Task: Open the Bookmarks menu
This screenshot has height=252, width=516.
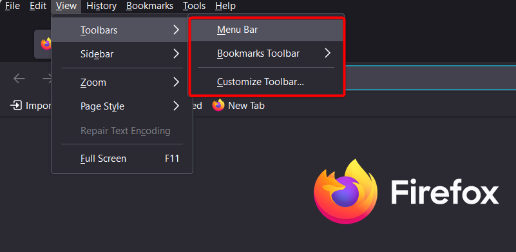Action: 149,6
